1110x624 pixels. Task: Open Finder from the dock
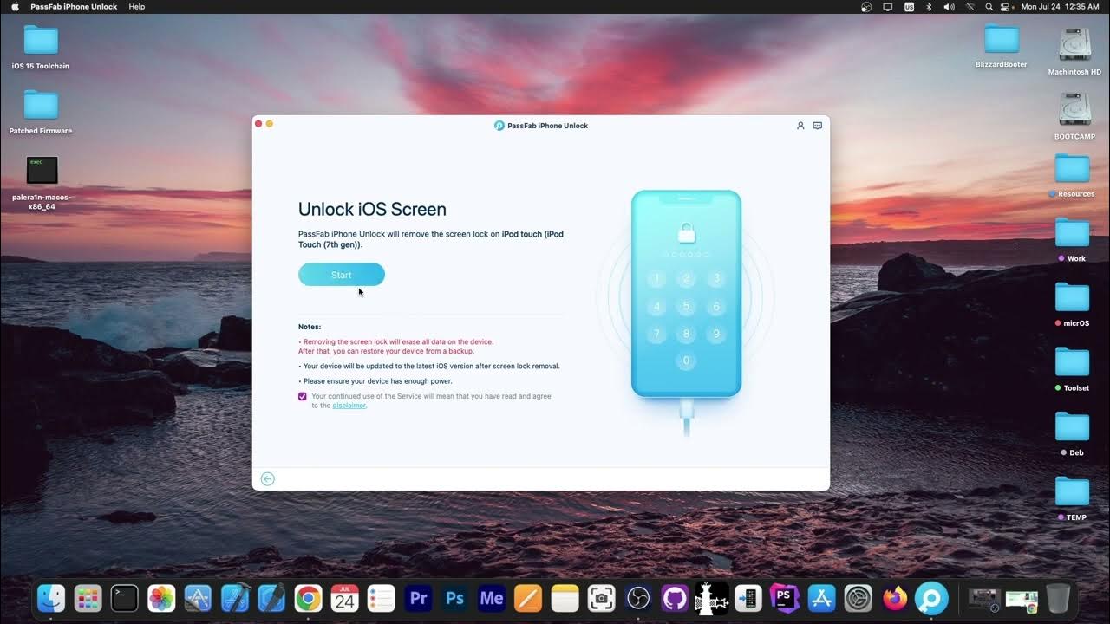tap(51, 598)
